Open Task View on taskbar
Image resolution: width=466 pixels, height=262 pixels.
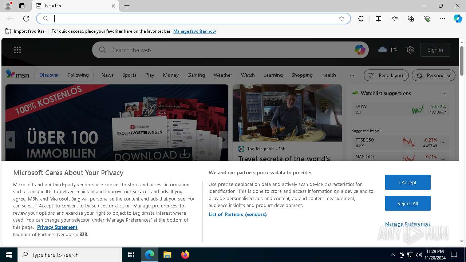pyautogui.click(x=131, y=255)
